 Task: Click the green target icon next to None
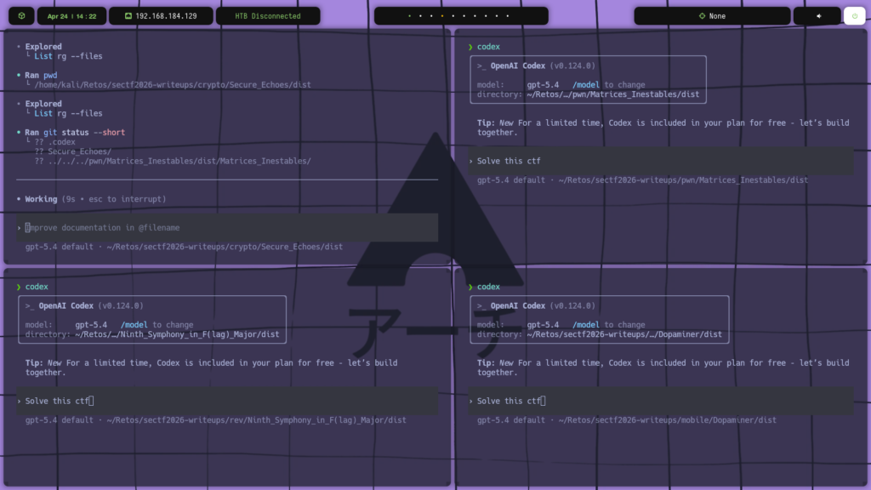click(x=702, y=16)
